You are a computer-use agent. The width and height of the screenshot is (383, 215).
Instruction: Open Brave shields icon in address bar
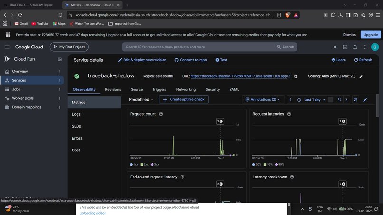(287, 15)
